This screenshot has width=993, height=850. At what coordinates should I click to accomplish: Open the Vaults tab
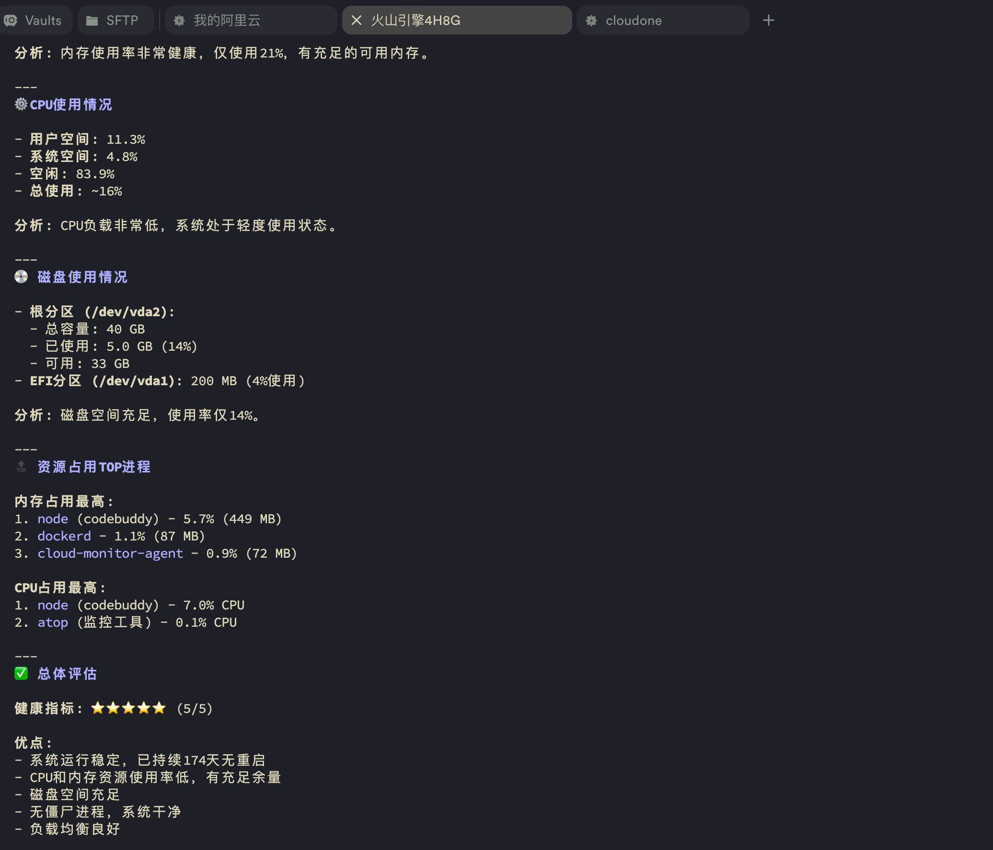pos(36,20)
